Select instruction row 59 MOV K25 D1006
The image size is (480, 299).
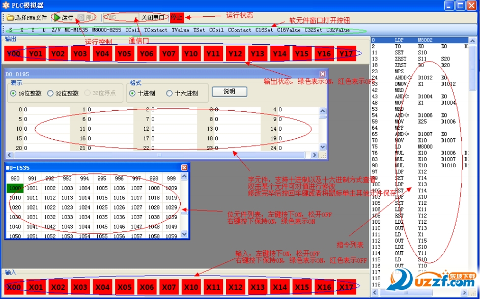pyautogui.click(x=419, y=122)
